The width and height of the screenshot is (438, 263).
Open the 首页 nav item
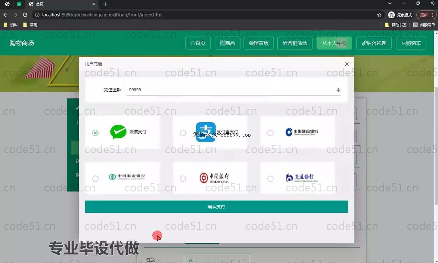[x=198, y=43]
